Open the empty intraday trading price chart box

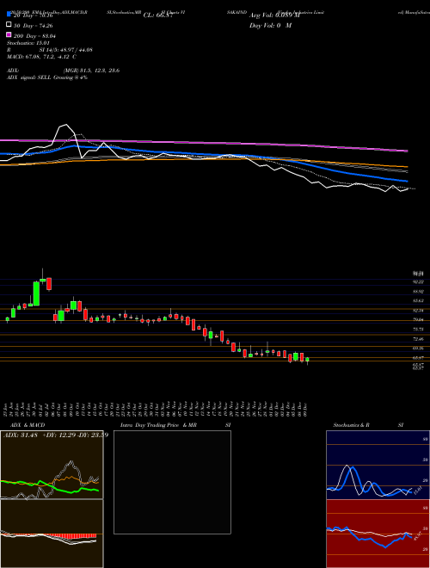point(172,482)
